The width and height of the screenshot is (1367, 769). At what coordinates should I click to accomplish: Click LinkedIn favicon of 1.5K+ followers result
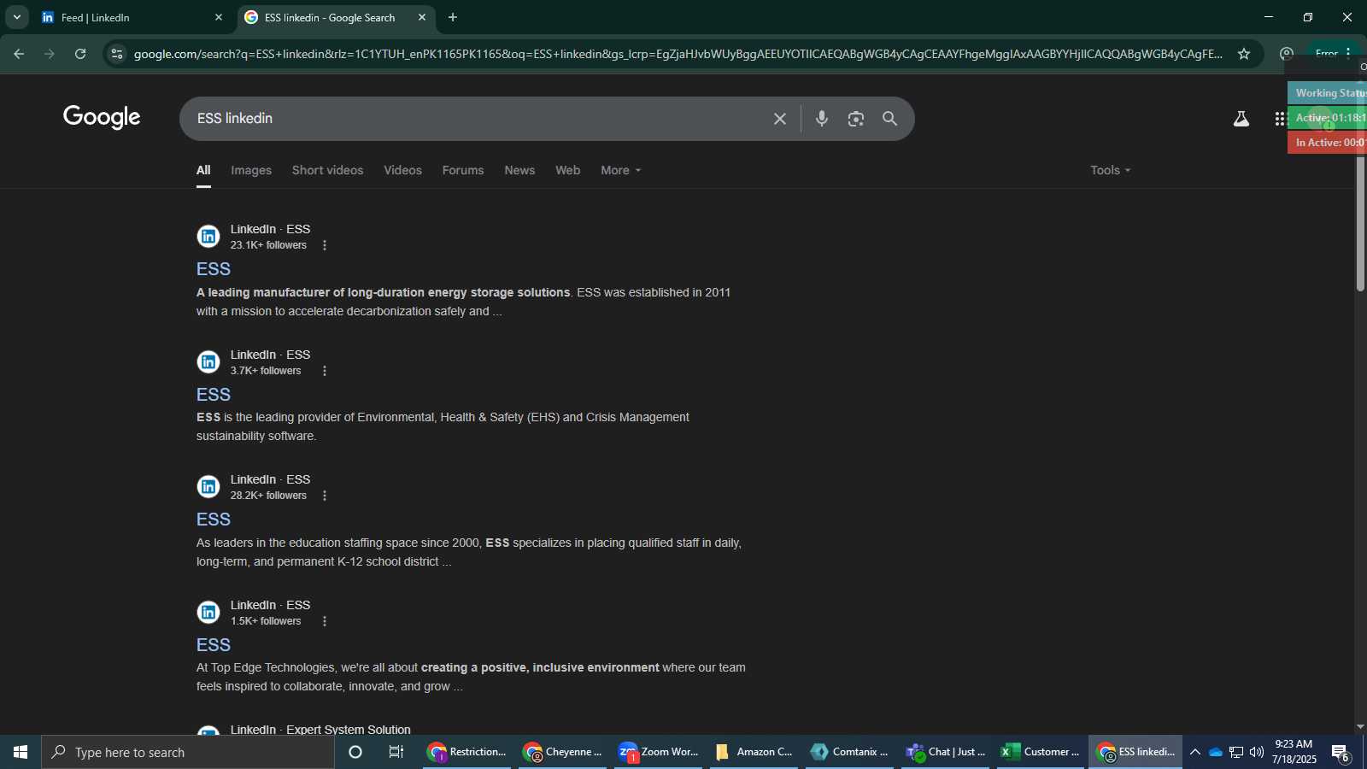[208, 613]
